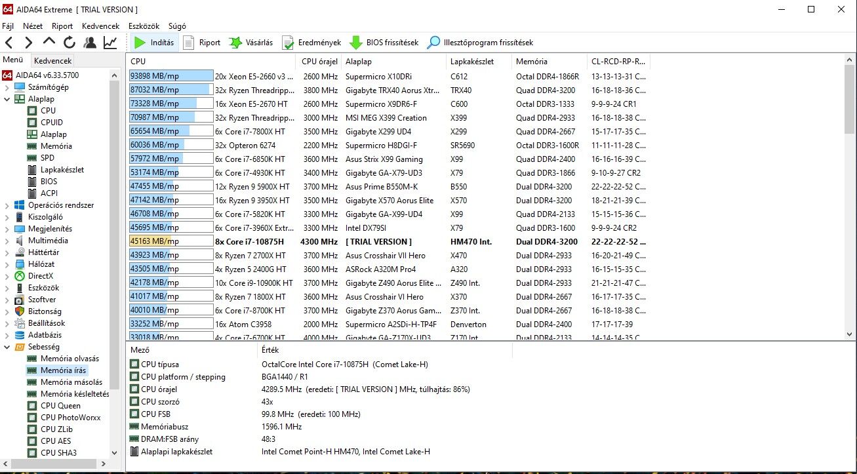
Task: Select CPU AES benchmark
Action: pos(56,441)
